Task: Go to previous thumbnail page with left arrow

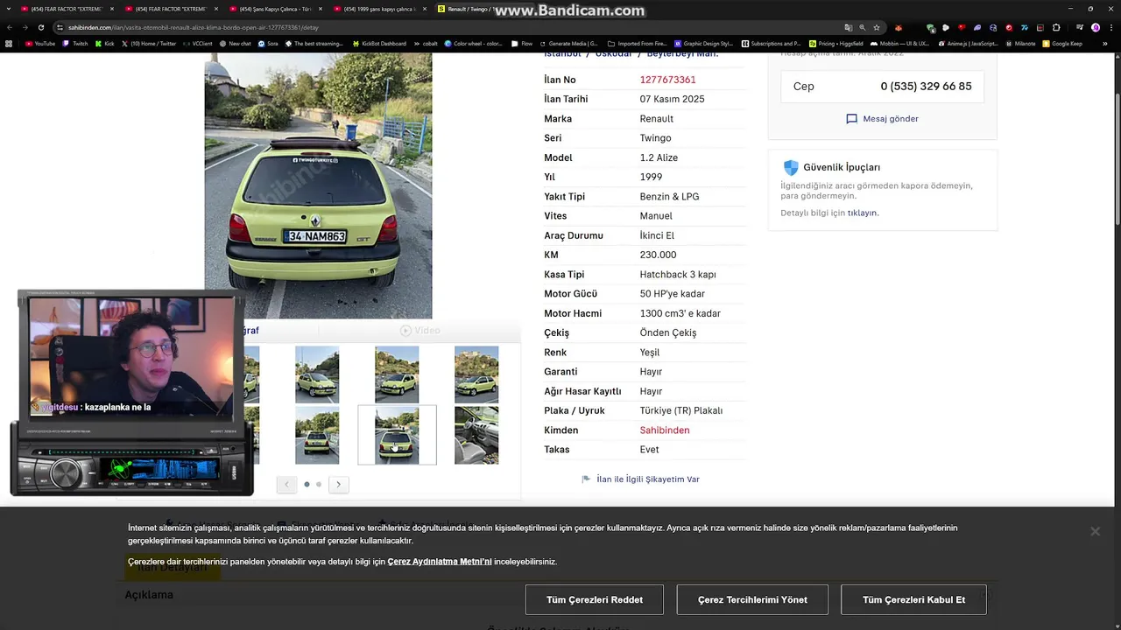Action: click(x=286, y=484)
